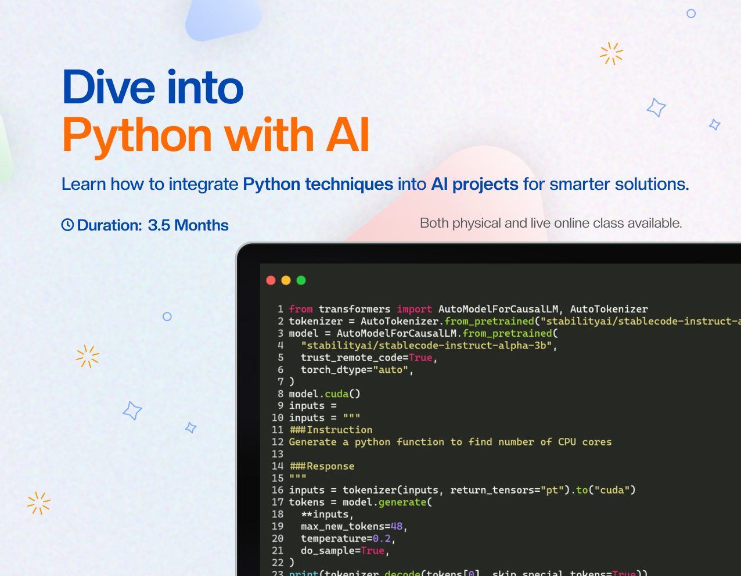741x576 pixels.
Task: Click the red dot in code window
Action: [x=271, y=280]
